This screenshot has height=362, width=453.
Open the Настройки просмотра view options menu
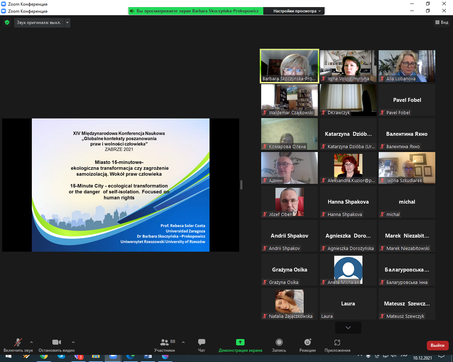[x=297, y=11]
